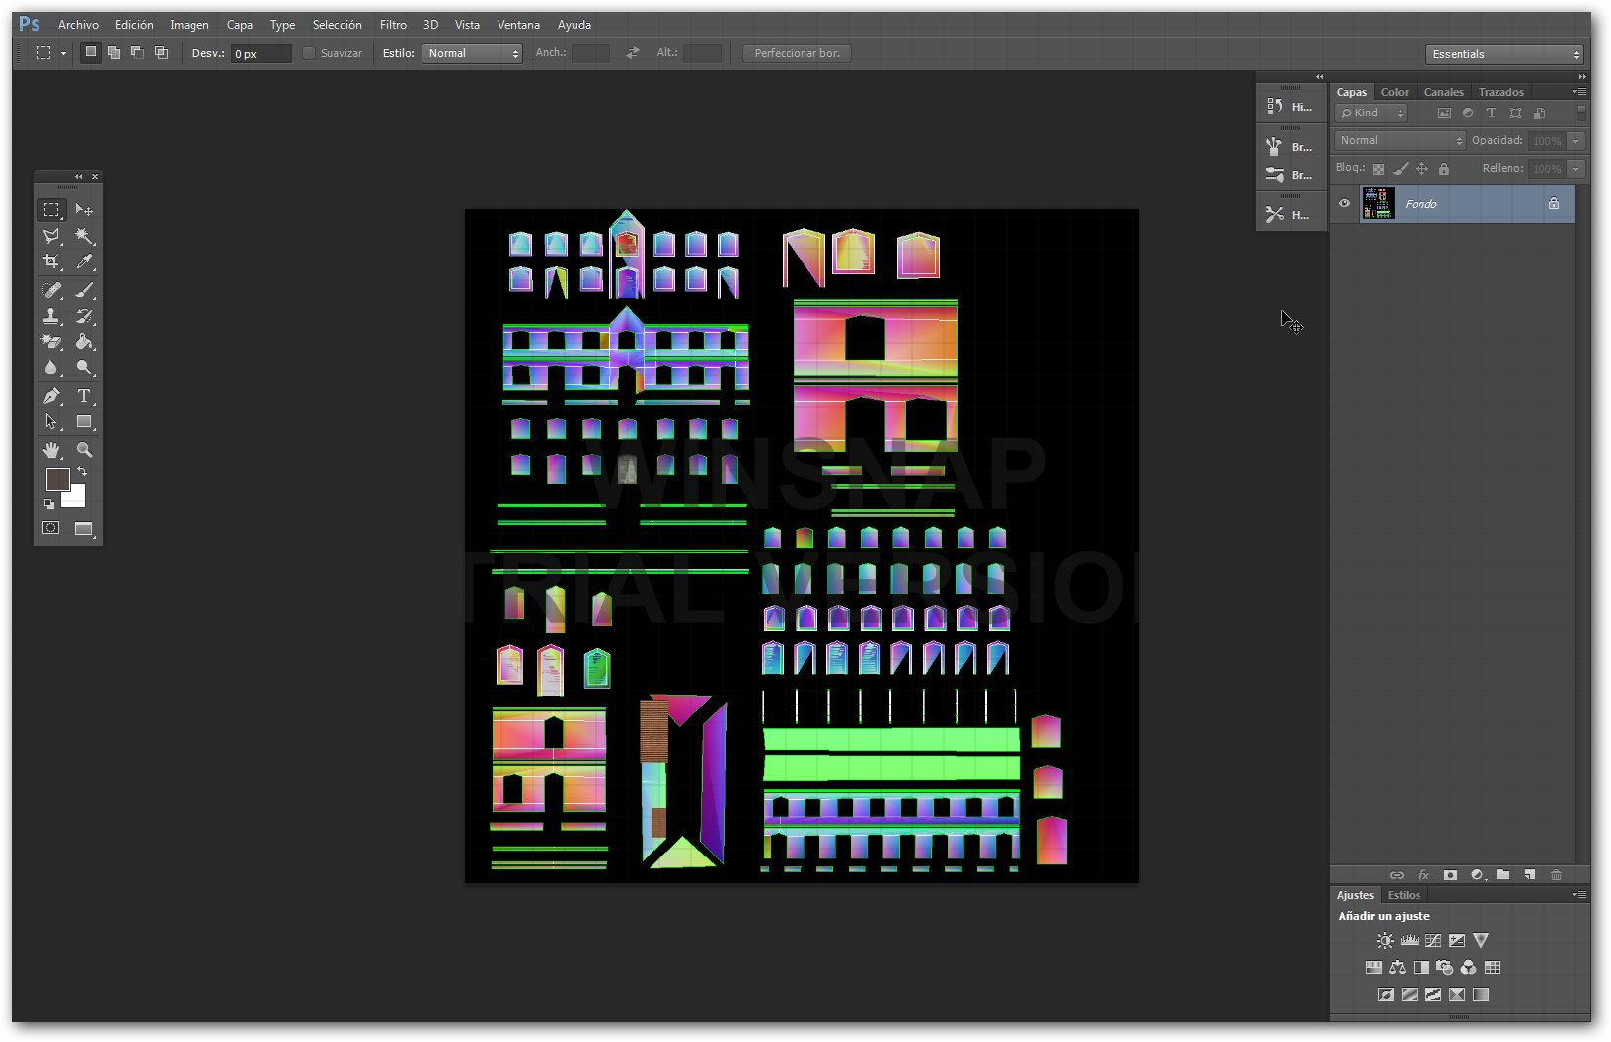The width and height of the screenshot is (1611, 1042).
Task: Create a new layer icon
Action: coord(1529,875)
